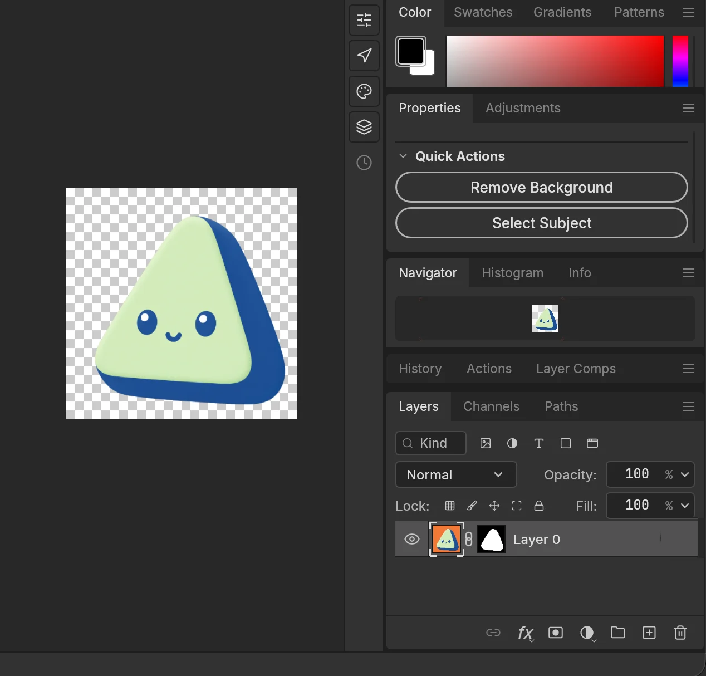The width and height of the screenshot is (706, 676).
Task: Toggle the layer-mask link on Layer 0
Action: (x=469, y=539)
